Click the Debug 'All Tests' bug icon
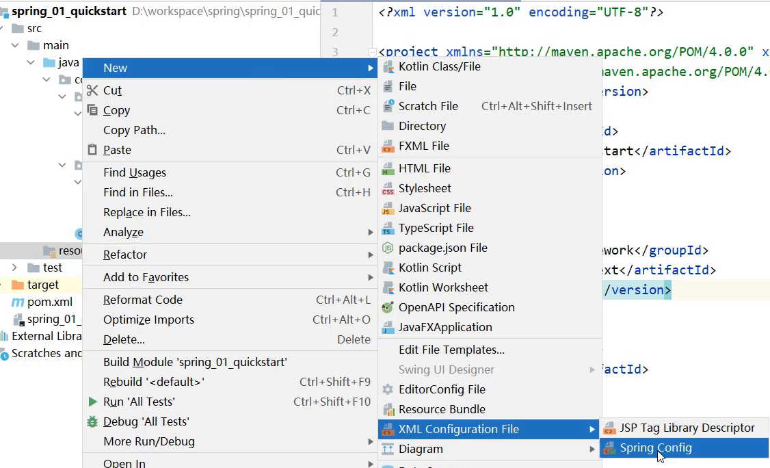Viewport: 770px width, 468px height. (92, 421)
